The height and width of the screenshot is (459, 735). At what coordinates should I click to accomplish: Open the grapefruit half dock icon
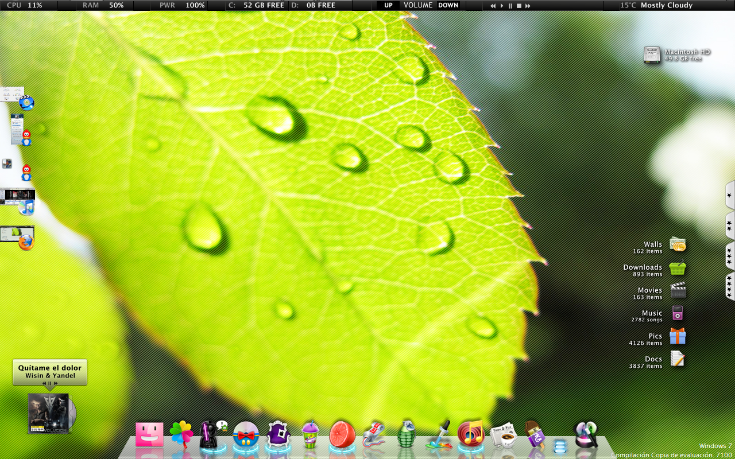342,434
